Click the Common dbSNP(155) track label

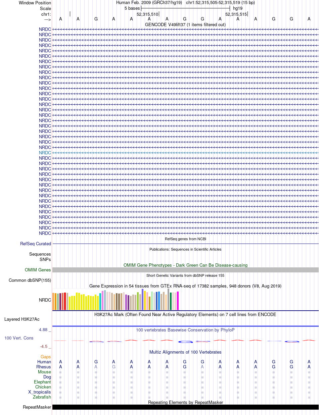(30, 280)
